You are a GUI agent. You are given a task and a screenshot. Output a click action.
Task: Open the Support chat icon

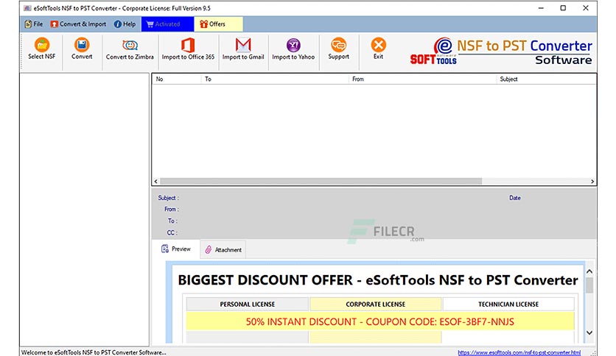339,45
